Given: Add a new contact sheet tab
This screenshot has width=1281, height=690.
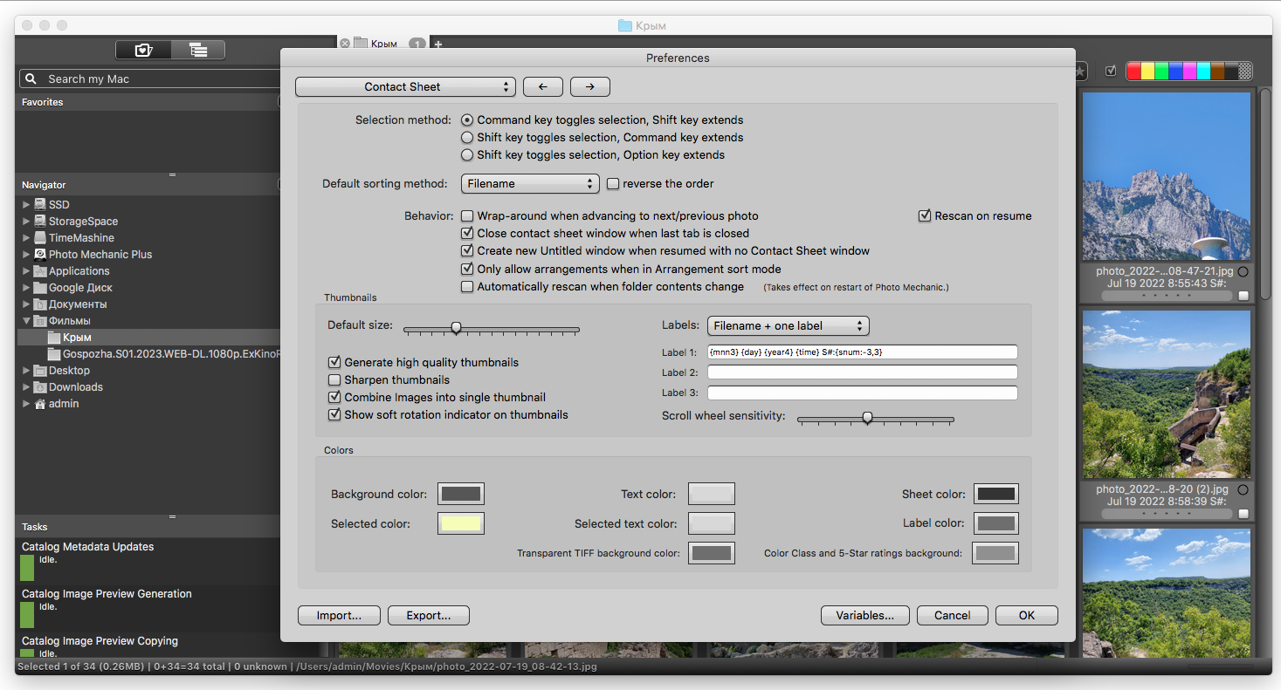Looking at the screenshot, I should (438, 44).
